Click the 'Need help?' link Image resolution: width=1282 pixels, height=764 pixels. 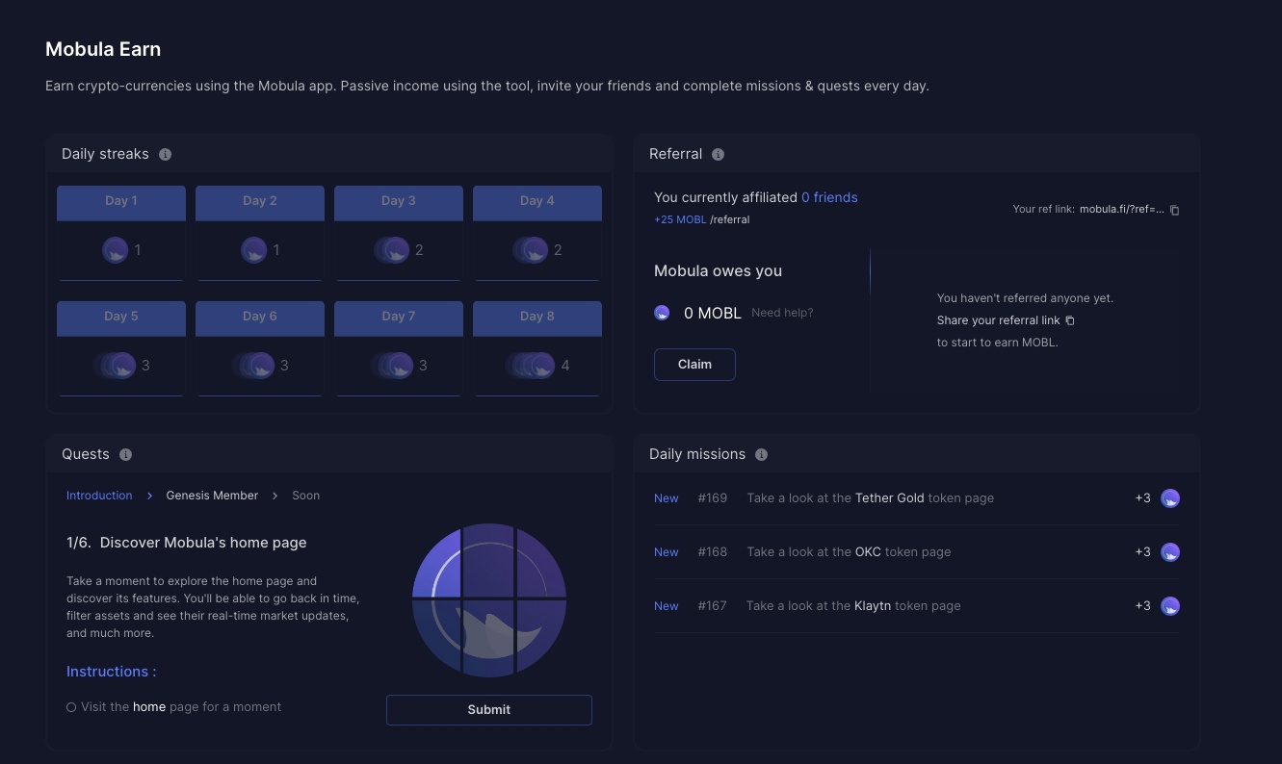[782, 313]
